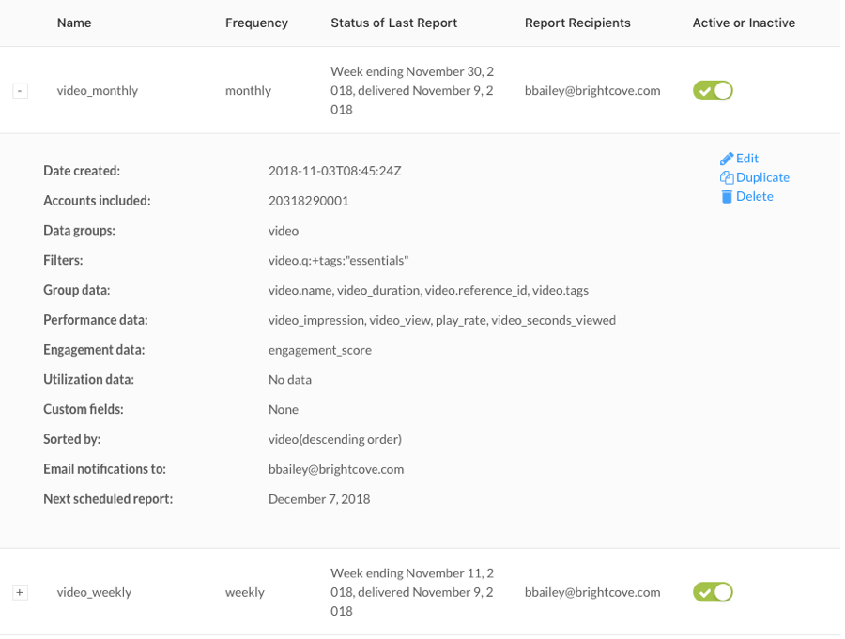845x639 pixels.
Task: Click the Duplicate copy icon
Action: click(x=727, y=177)
